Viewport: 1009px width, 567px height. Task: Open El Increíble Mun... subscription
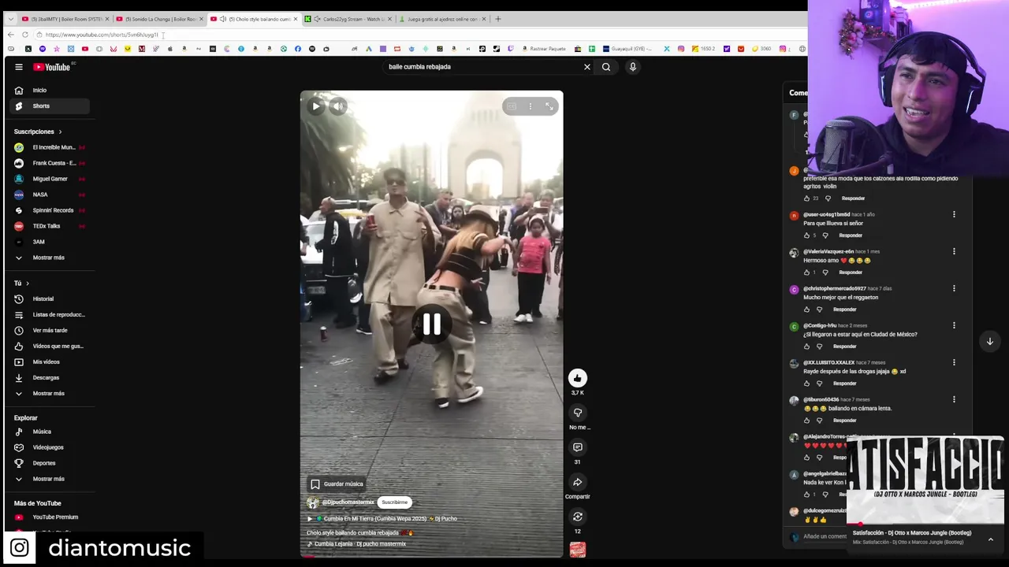click(x=49, y=147)
